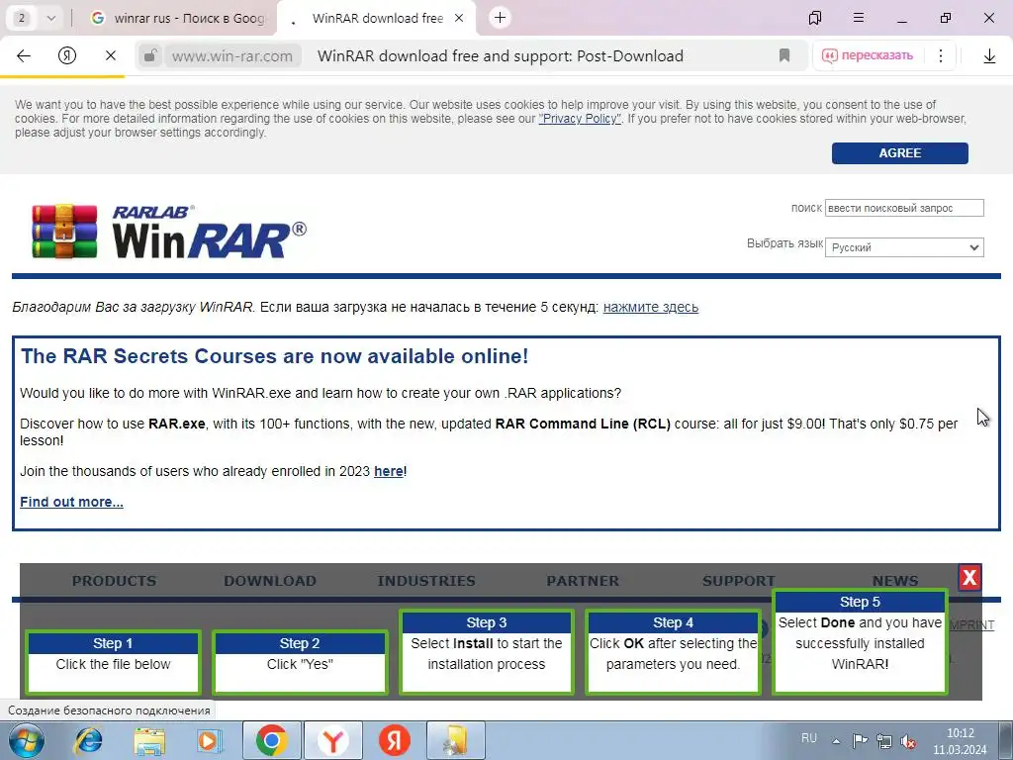
Task: Open the WinRAR installer taskbar item
Action: [x=455, y=740]
